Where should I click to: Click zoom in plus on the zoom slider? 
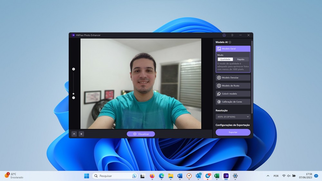click(x=73, y=69)
